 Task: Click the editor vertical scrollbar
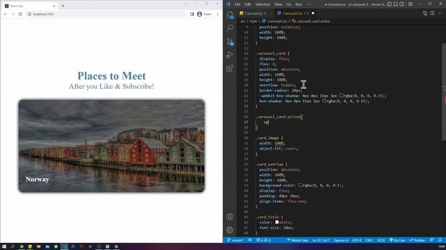[444, 92]
